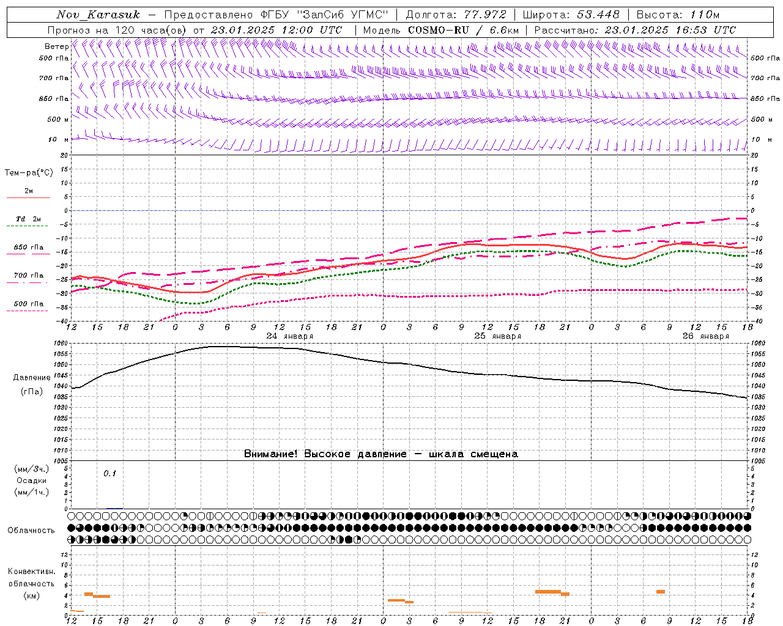This screenshot has width=783, height=626.
Task: Click the latitude value Широта: 53.448
Action: [571, 15]
